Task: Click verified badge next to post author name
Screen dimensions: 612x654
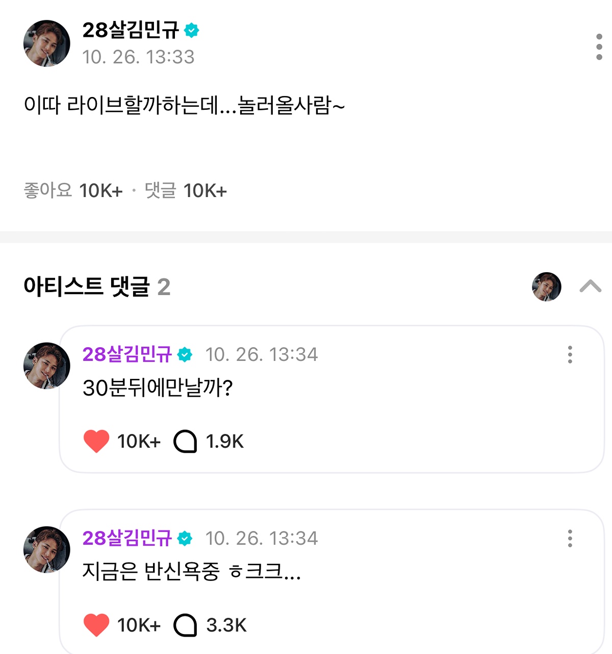Action: coord(191,31)
